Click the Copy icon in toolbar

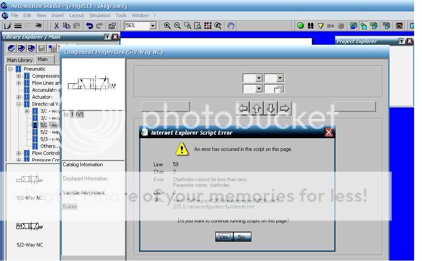(67, 26)
